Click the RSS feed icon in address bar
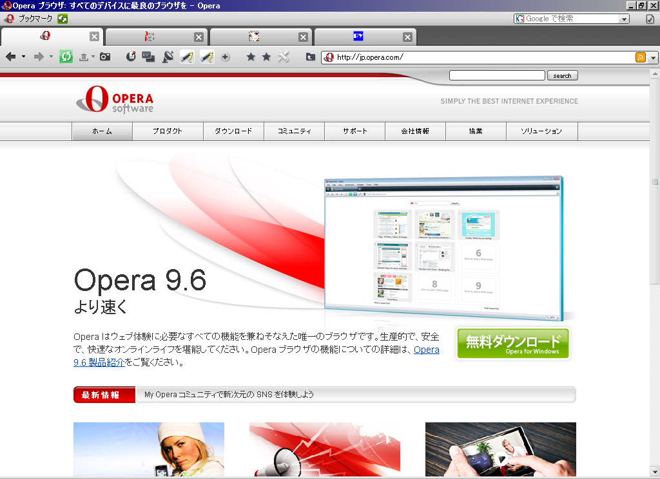660x479 pixels. pos(641,57)
